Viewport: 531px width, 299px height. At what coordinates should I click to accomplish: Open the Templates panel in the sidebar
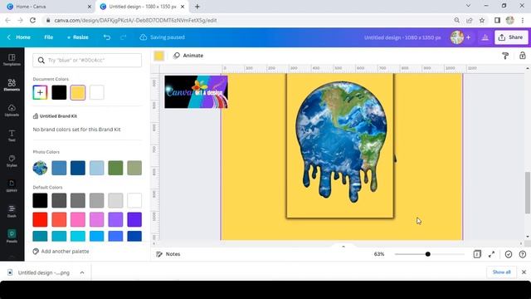12,60
